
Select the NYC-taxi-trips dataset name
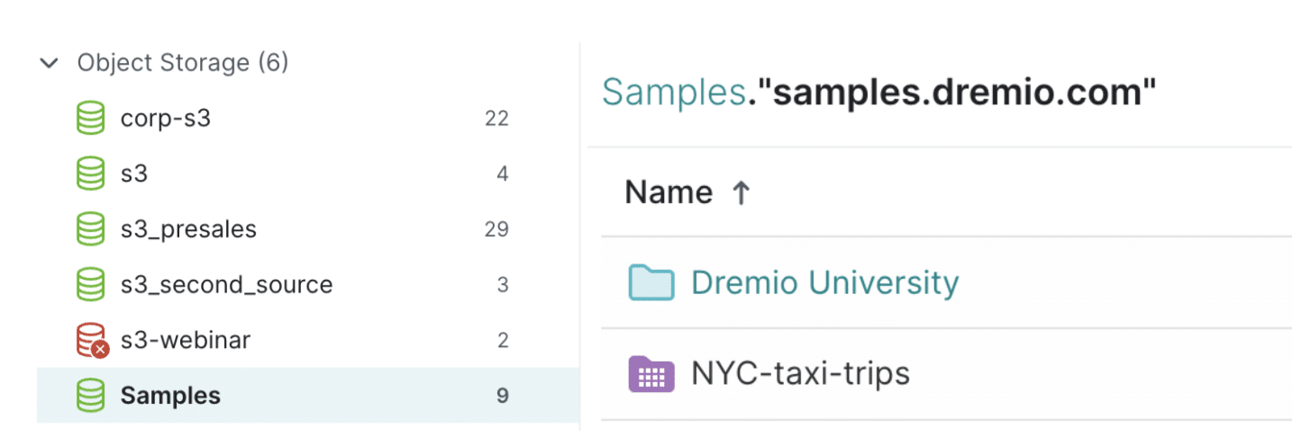click(800, 373)
